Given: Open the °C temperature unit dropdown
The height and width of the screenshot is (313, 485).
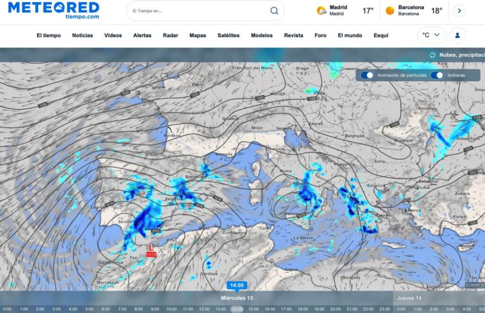Looking at the screenshot, I should tap(431, 35).
